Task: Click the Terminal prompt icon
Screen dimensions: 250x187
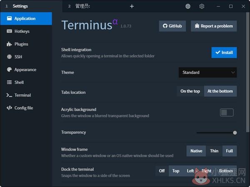Action: point(9,95)
